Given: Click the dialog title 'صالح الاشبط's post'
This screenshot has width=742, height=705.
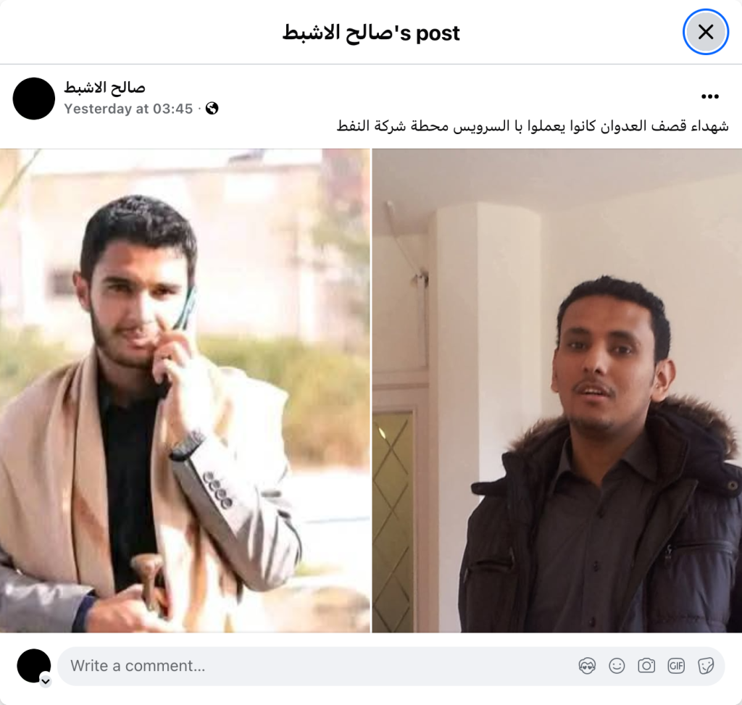Looking at the screenshot, I should [x=371, y=33].
